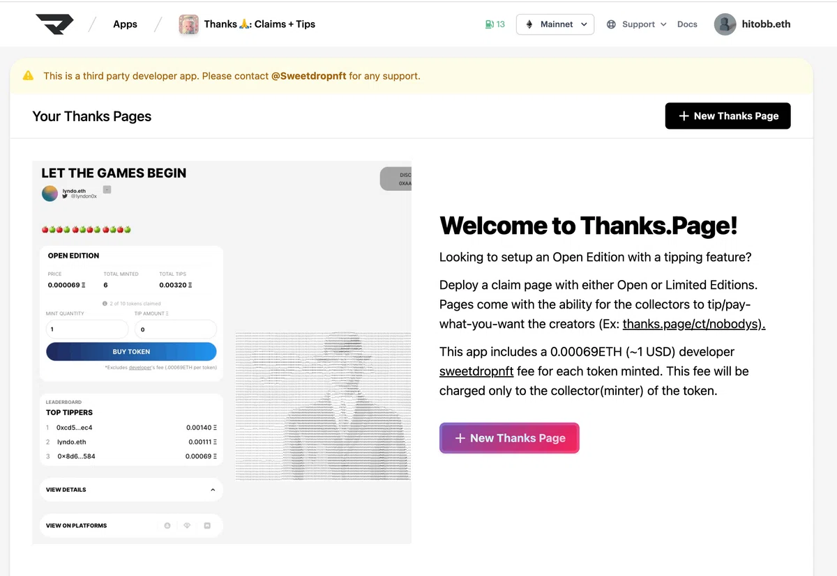Open the Mainnet network dropdown
Screen dimensions: 837x576
pyautogui.click(x=555, y=24)
